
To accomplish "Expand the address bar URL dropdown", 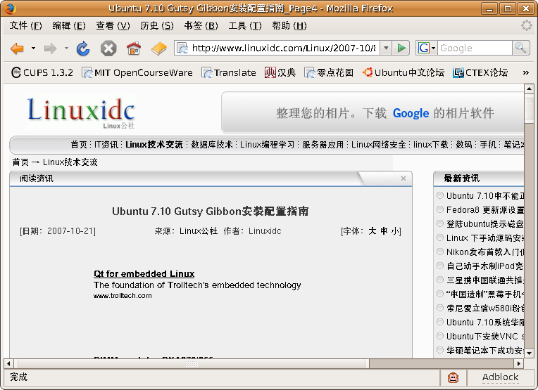I will [386, 48].
